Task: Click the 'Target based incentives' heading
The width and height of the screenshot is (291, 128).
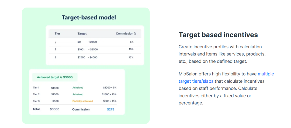Action: tap(218, 35)
